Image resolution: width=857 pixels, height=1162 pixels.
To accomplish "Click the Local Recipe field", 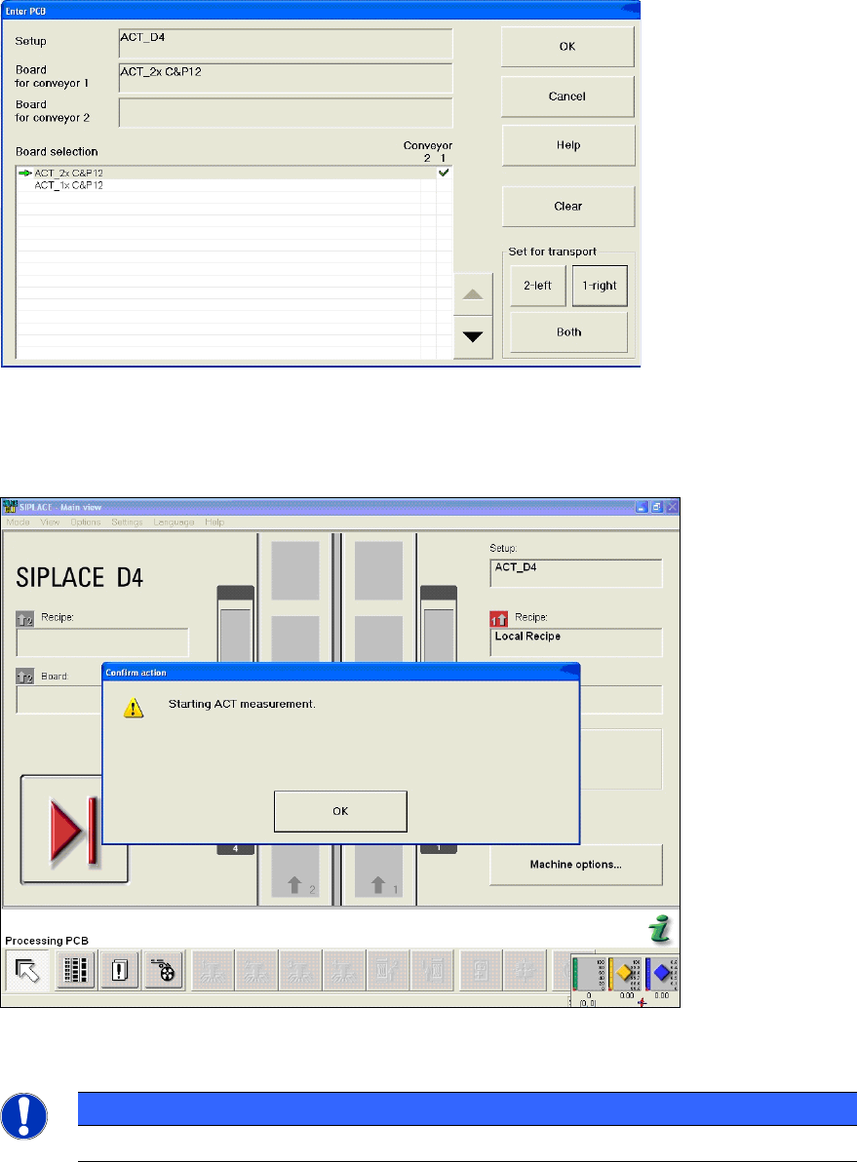I will coord(576,642).
